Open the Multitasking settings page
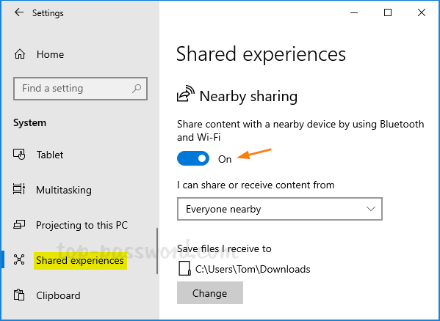Screen dimensions: 440x321 pyautogui.click(x=64, y=190)
